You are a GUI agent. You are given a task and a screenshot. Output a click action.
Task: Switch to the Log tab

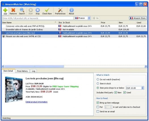tap(33, 71)
